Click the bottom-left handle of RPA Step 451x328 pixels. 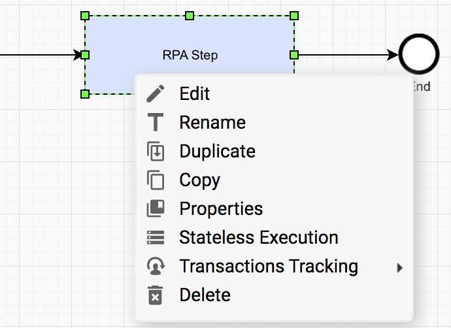coord(85,94)
